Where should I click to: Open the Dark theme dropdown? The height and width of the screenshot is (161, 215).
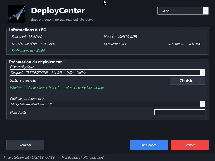coord(183,11)
